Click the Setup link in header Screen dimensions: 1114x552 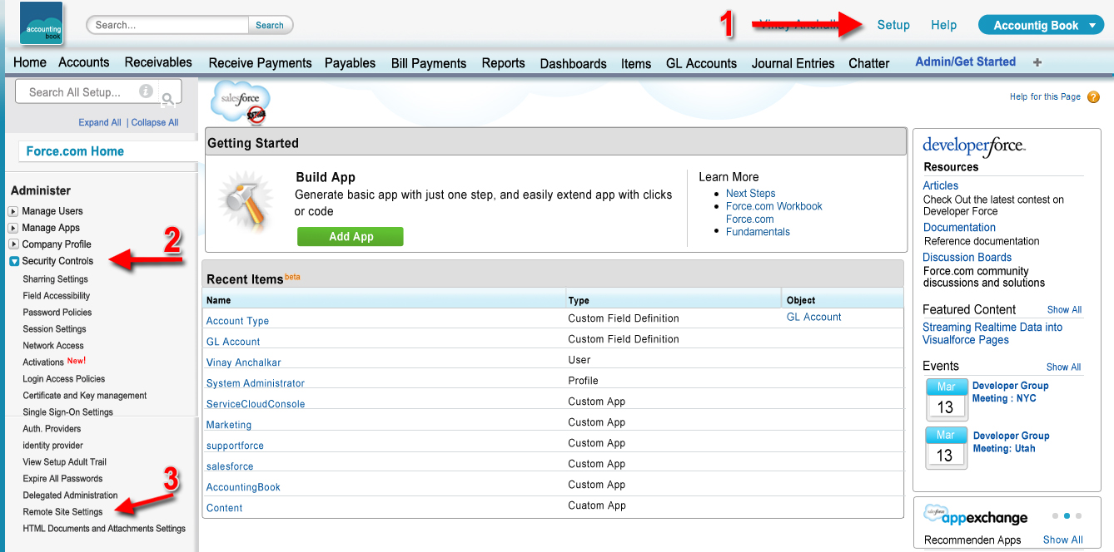tap(893, 25)
